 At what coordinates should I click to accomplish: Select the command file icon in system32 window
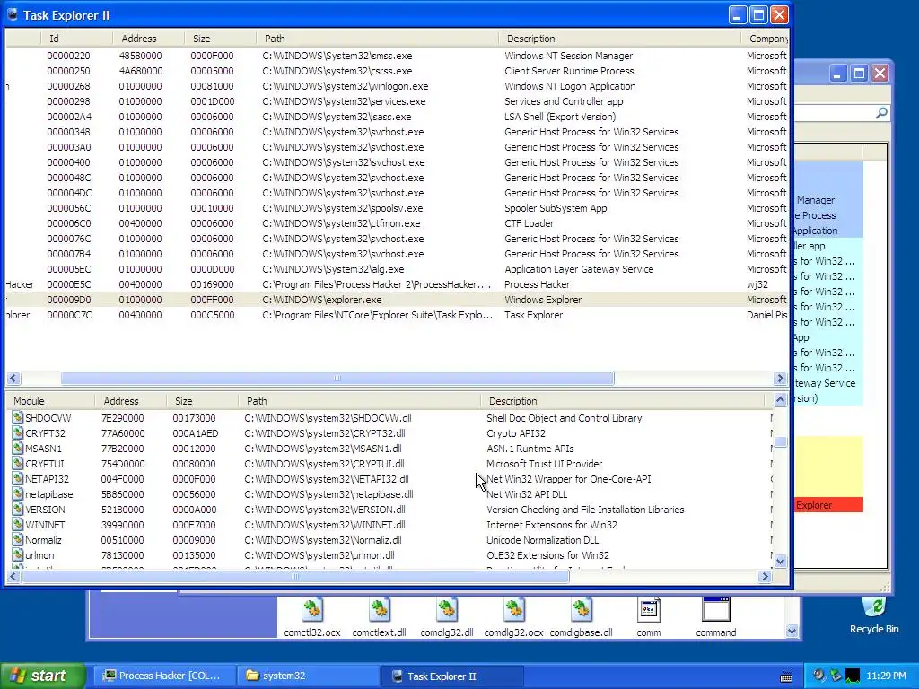pos(715,609)
